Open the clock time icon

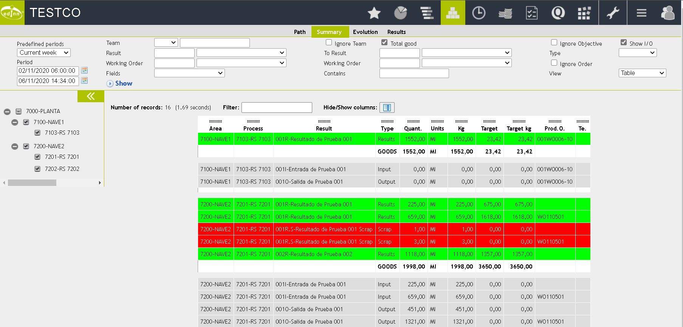pos(479,13)
